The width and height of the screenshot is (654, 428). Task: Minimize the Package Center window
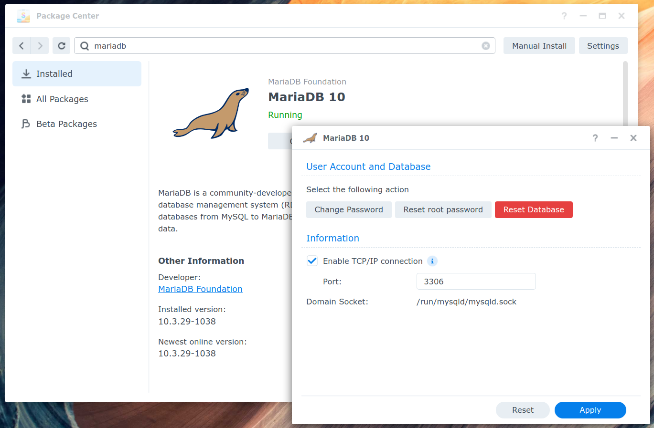click(x=583, y=16)
